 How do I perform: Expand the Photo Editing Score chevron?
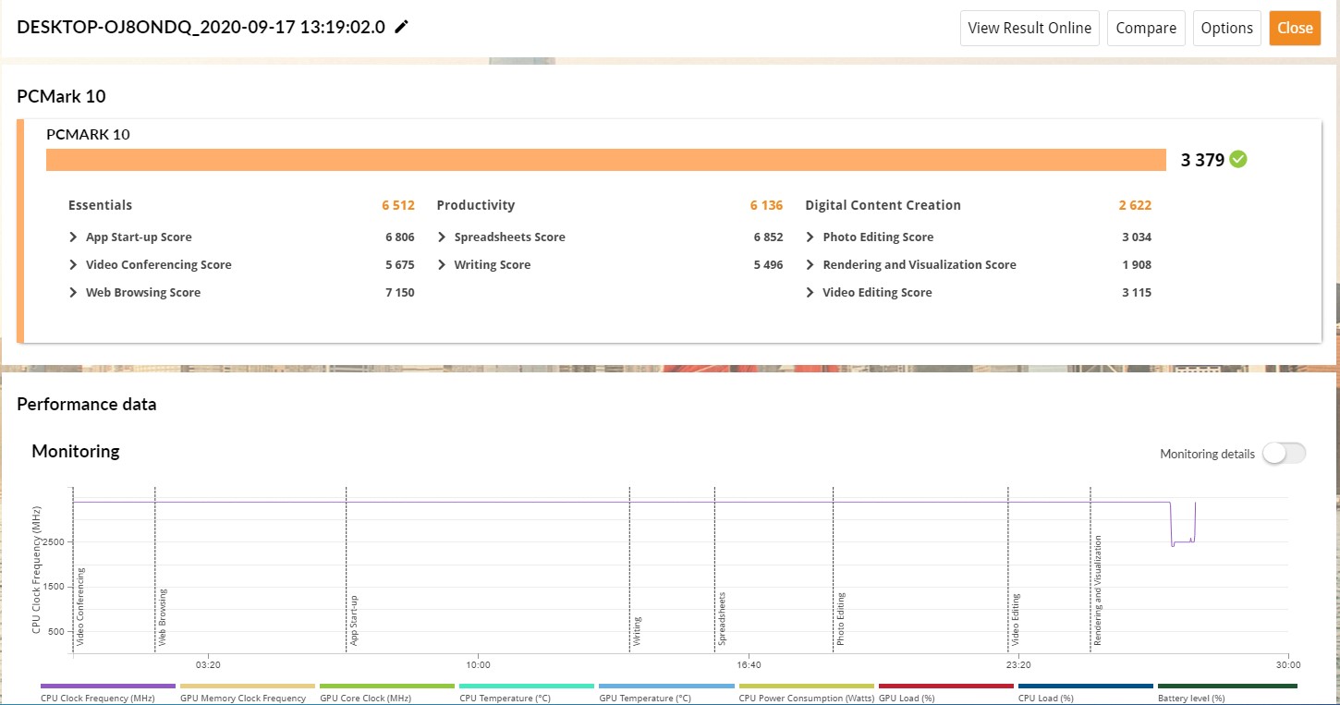point(810,237)
